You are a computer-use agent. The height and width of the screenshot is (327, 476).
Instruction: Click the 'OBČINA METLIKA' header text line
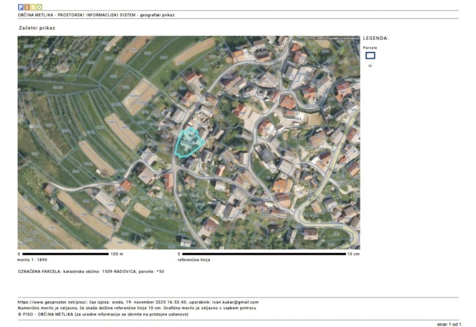point(96,15)
